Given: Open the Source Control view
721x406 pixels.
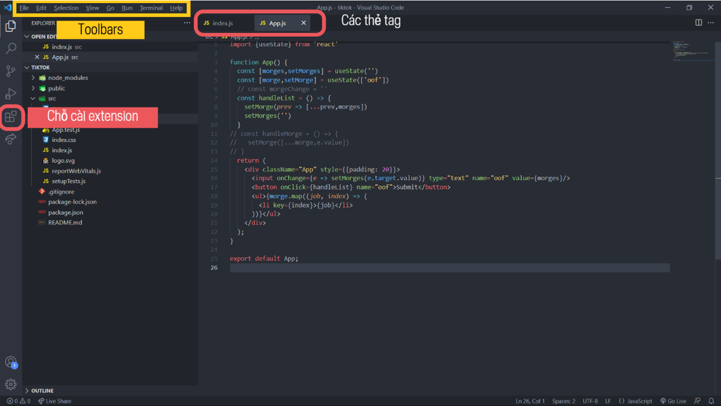Looking at the screenshot, I should tap(10, 71).
